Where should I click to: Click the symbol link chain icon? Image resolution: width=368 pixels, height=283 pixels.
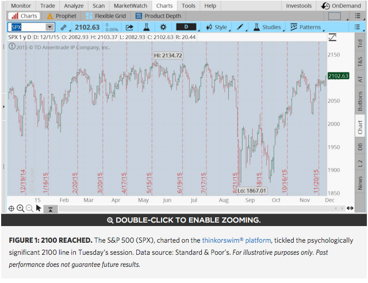point(63,28)
